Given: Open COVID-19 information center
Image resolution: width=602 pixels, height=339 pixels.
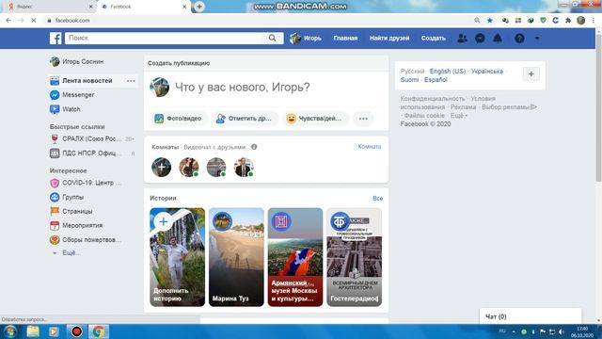Looking at the screenshot, I should pos(86,183).
